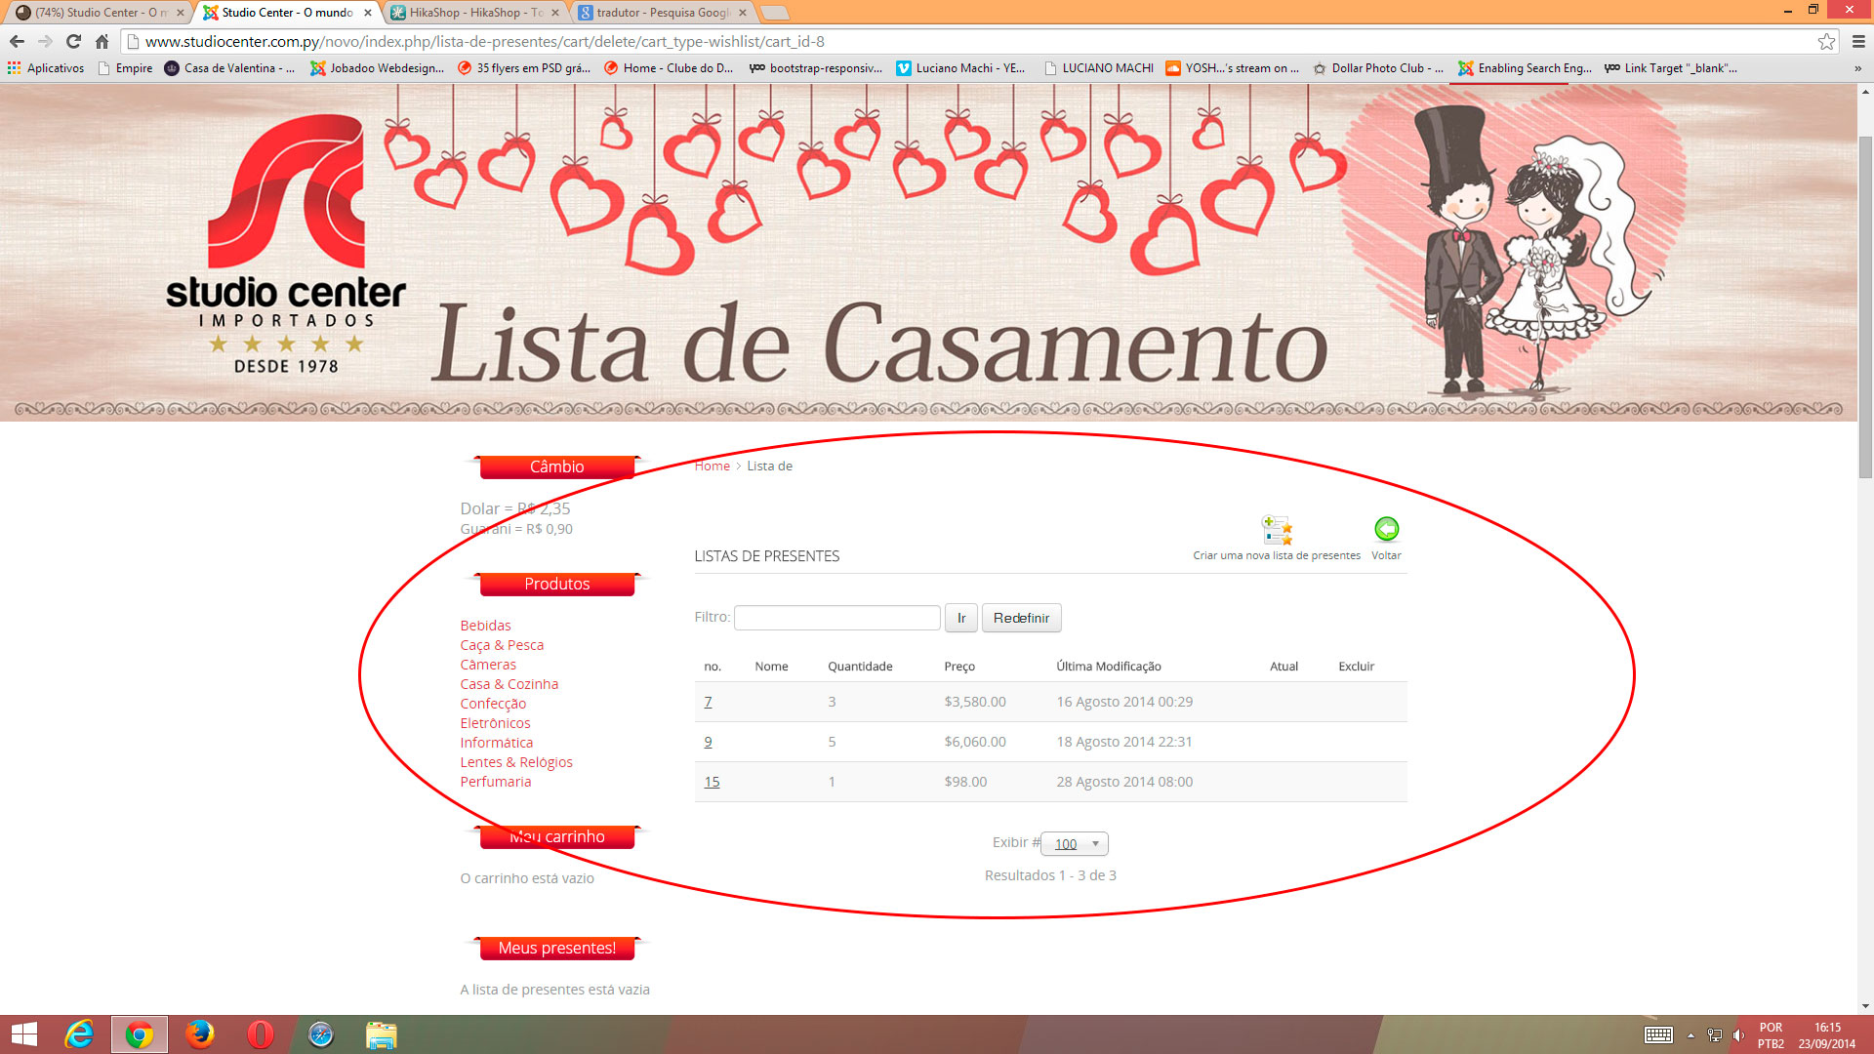Click the page vertical scrollbar thumb
This screenshot has width=1874, height=1054.
tap(1865, 305)
